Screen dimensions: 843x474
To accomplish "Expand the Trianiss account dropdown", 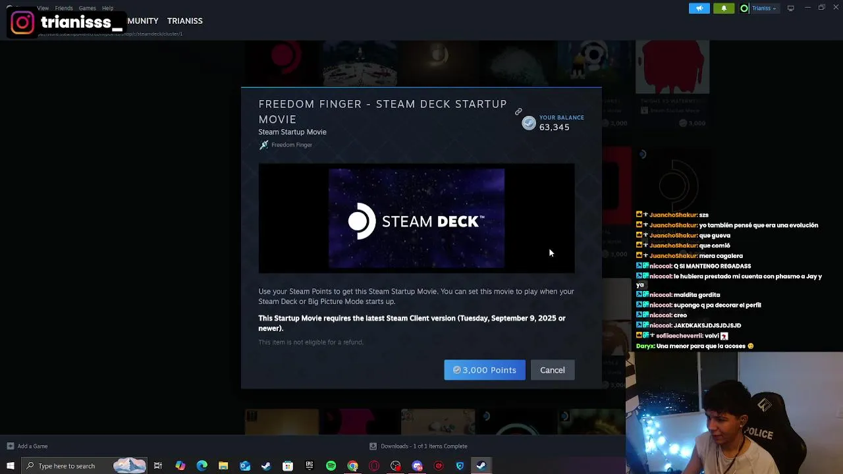I will click(764, 8).
